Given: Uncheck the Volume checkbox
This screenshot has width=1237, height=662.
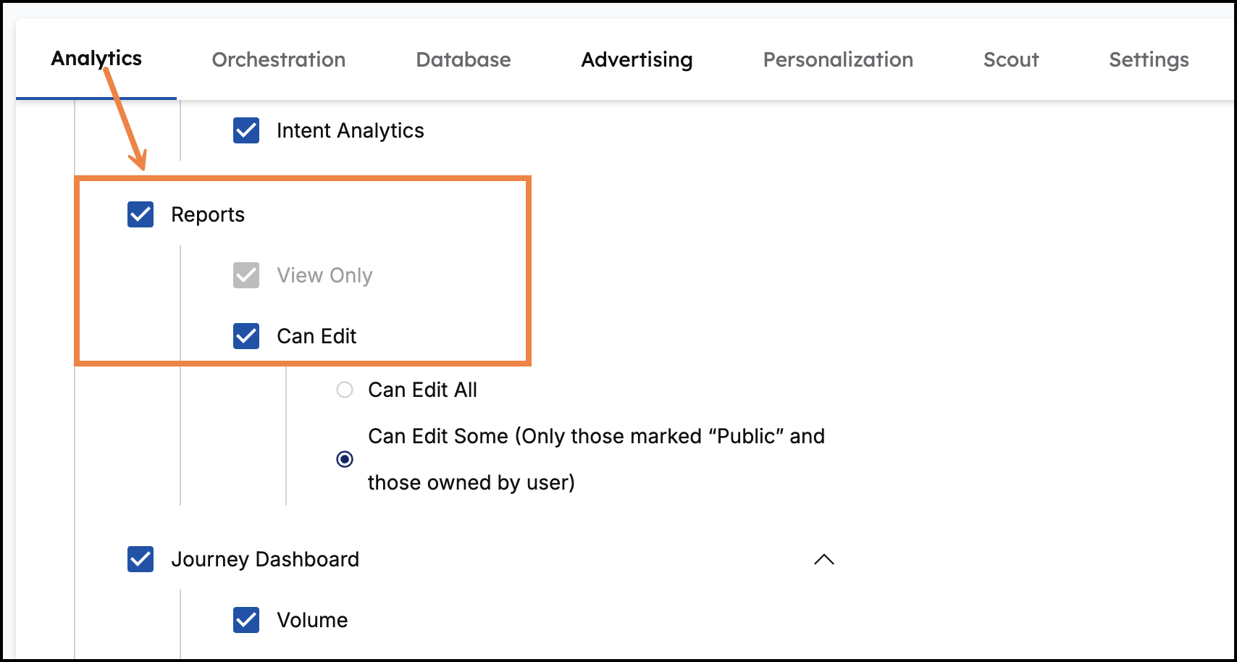Looking at the screenshot, I should (x=246, y=620).
